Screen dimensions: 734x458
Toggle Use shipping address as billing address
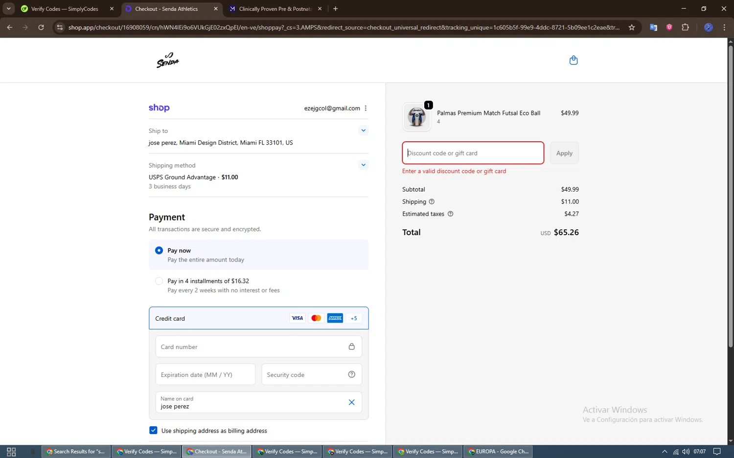[x=153, y=430]
